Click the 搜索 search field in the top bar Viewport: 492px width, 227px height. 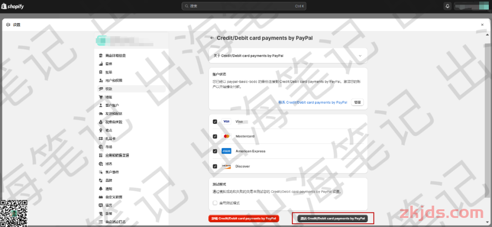tap(244, 6)
